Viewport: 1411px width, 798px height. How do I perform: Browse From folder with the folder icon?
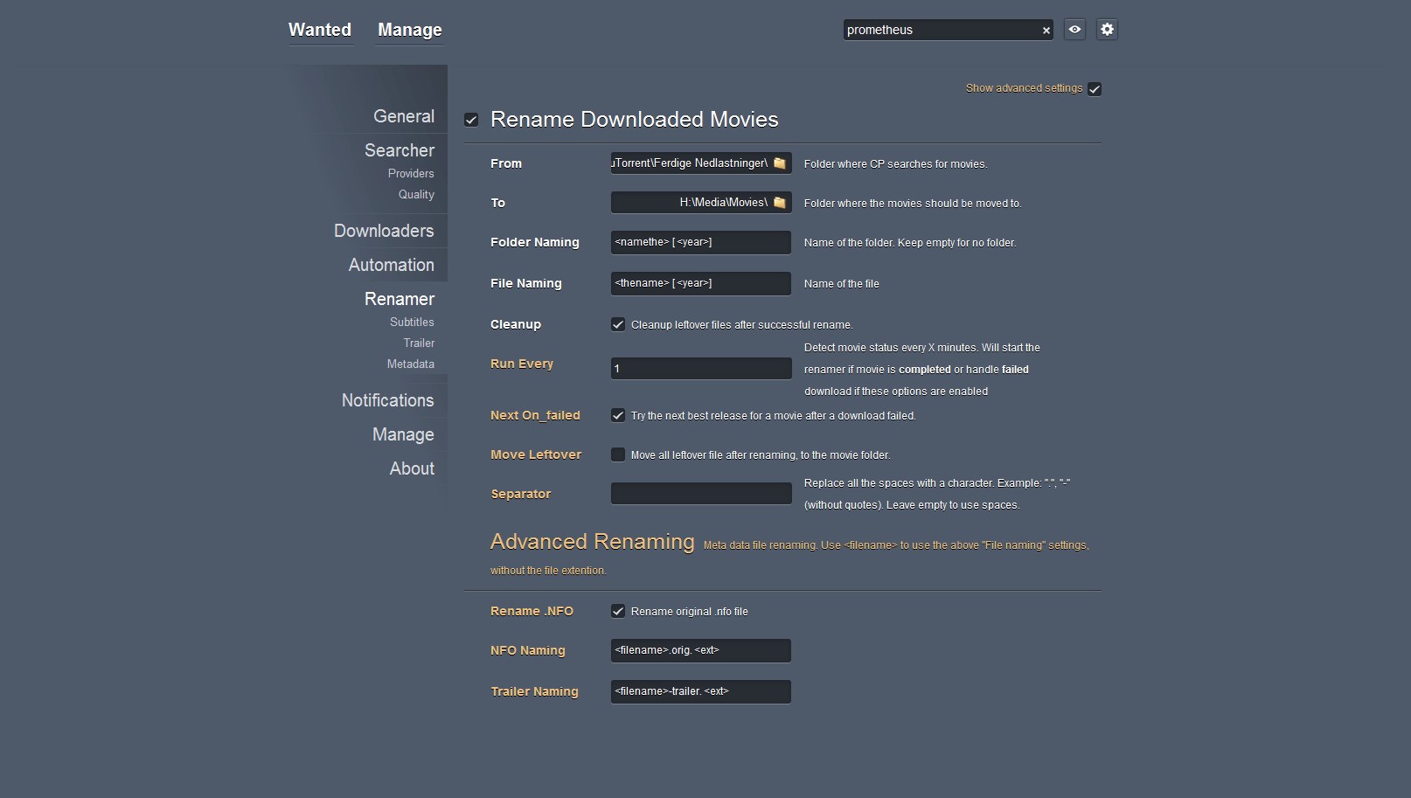click(780, 163)
